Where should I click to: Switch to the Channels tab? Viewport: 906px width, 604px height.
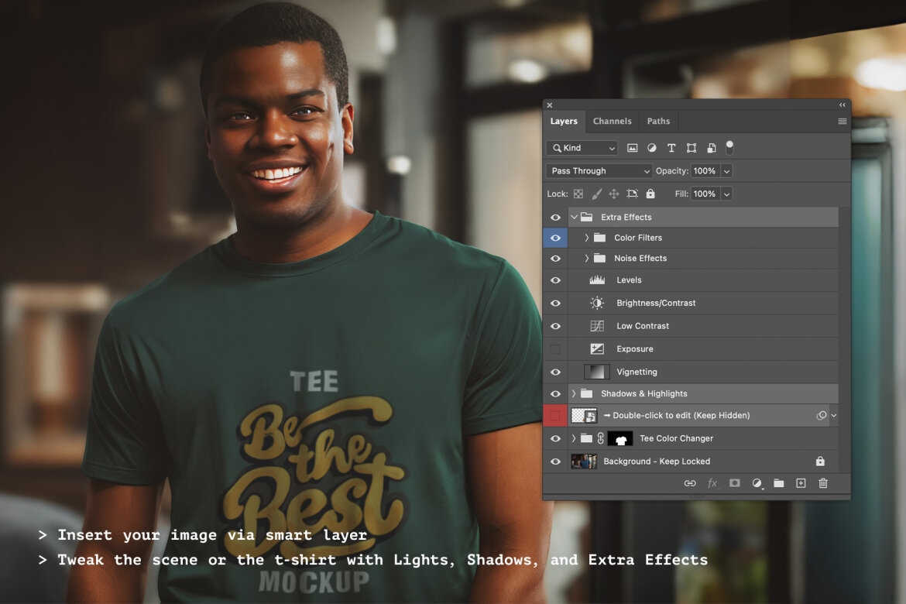pos(612,121)
